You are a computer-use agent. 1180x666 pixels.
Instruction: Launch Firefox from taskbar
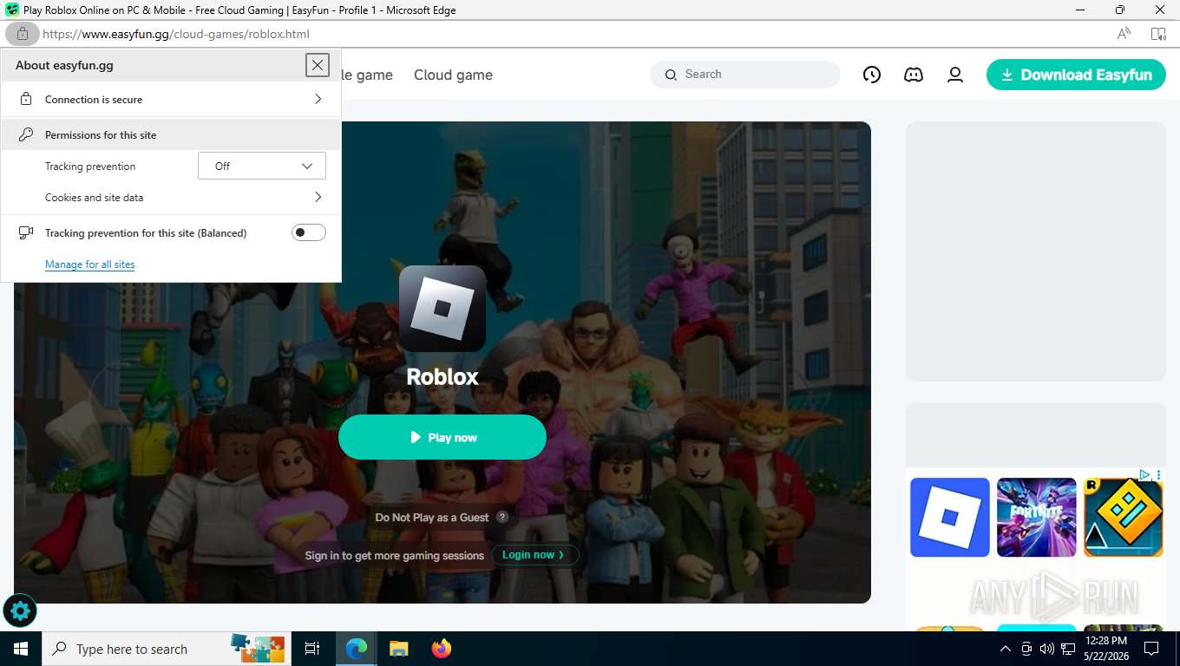pos(442,649)
